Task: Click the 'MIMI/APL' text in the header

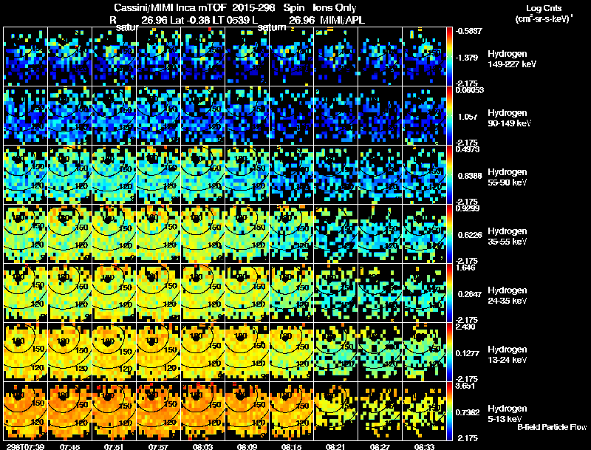Action: tap(342, 20)
